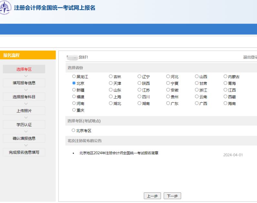Go to the 确认填报信息 step
Image resolution: width=257 pixels, height=203 pixels.
coord(24,138)
